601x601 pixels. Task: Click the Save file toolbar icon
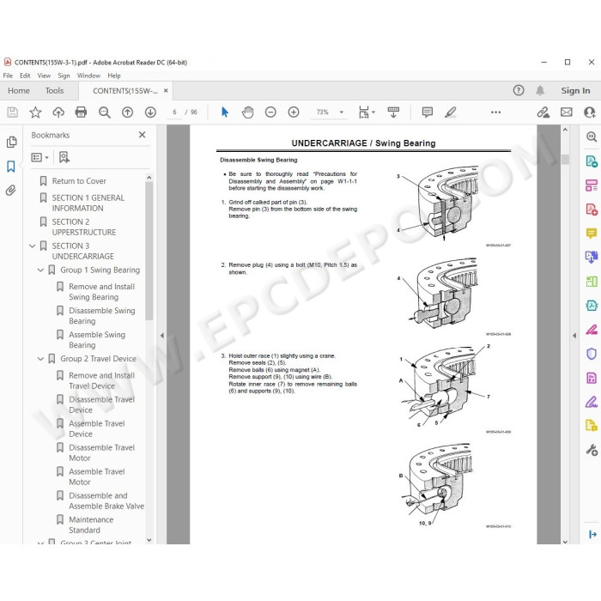click(12, 112)
